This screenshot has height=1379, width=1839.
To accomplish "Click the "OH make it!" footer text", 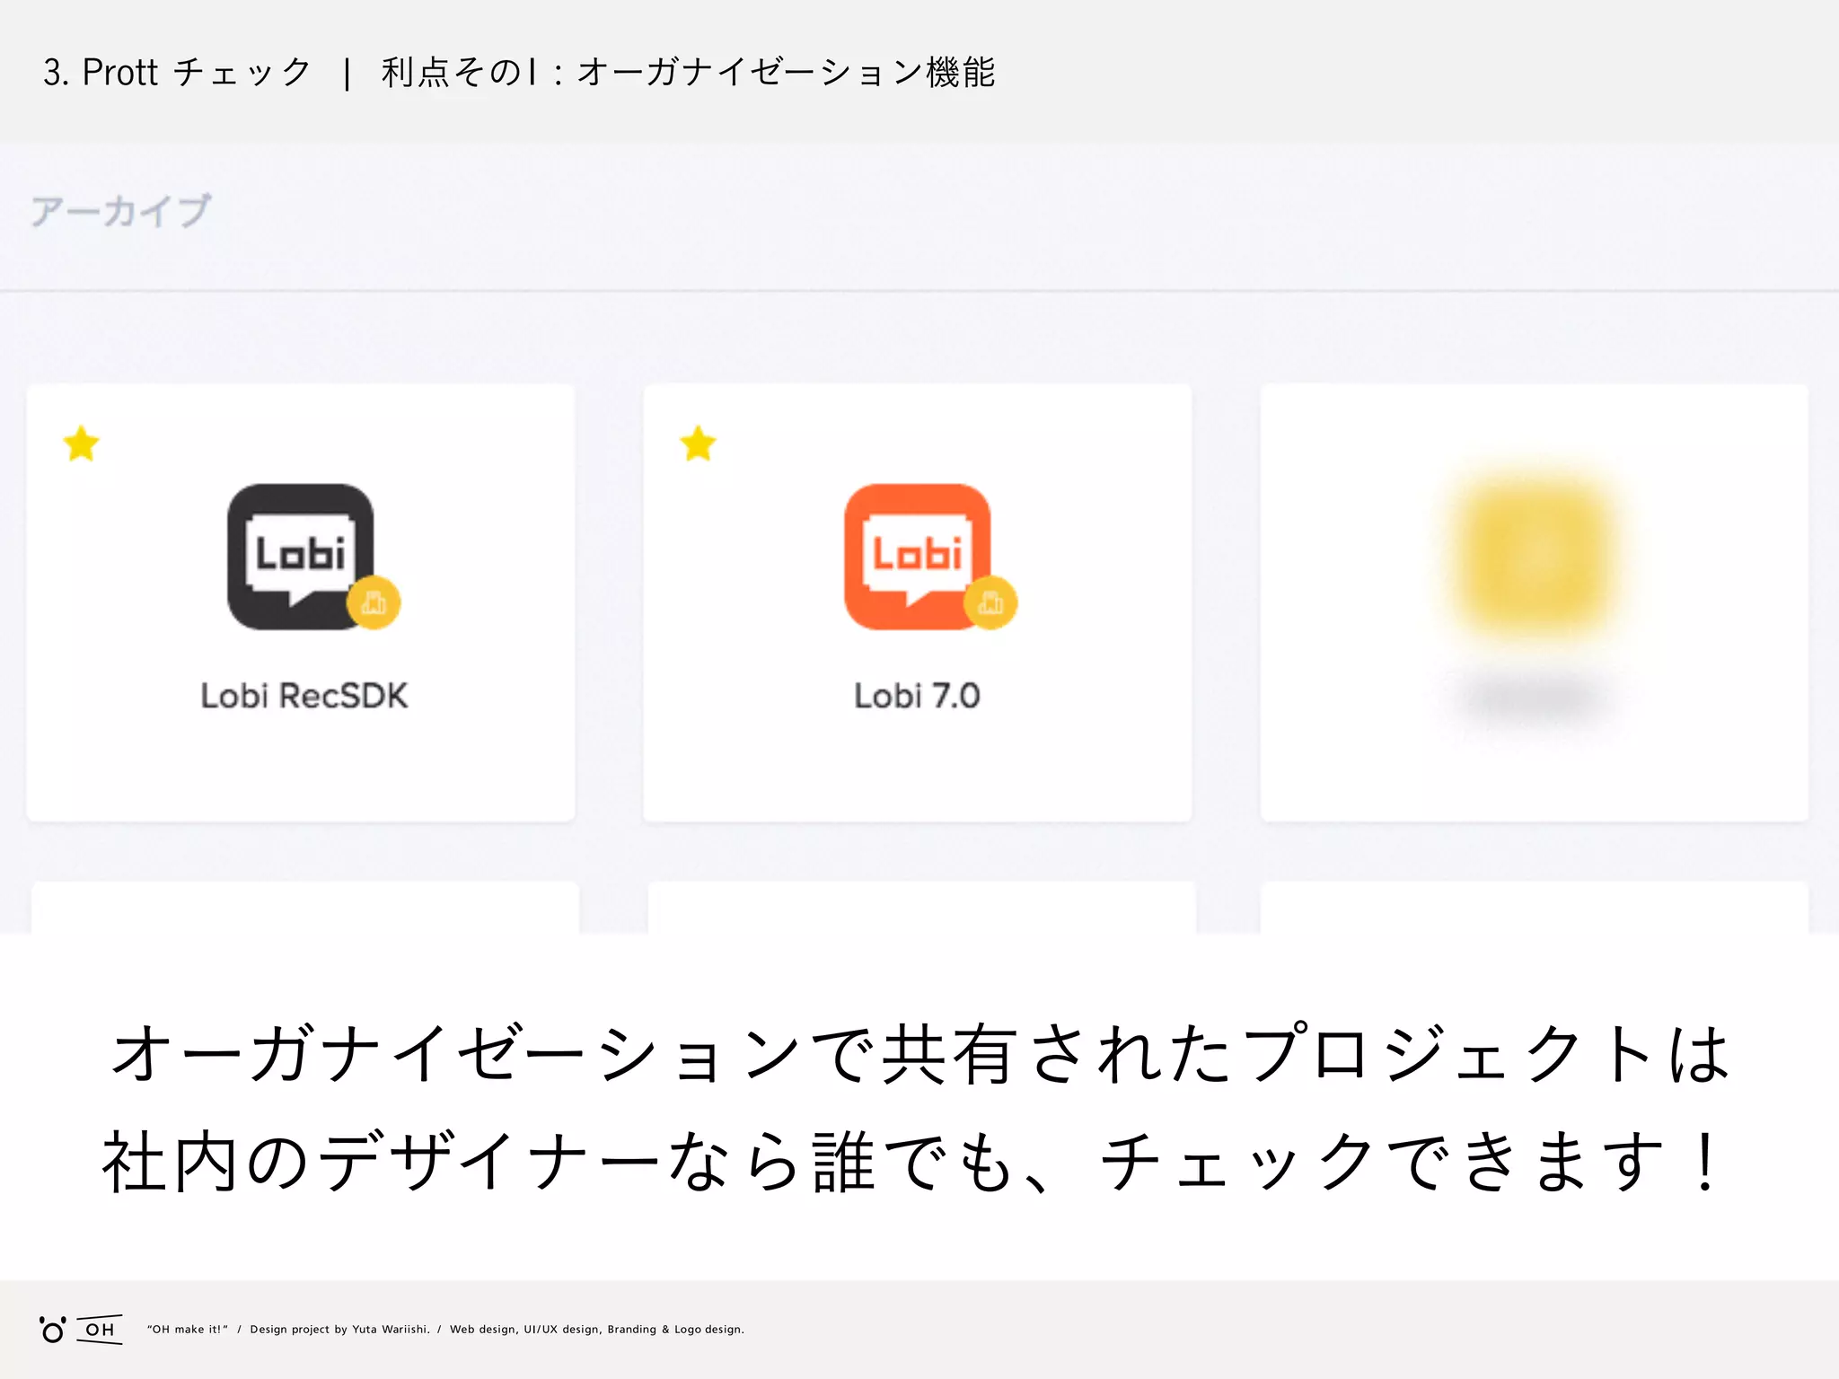I will coord(188,1330).
